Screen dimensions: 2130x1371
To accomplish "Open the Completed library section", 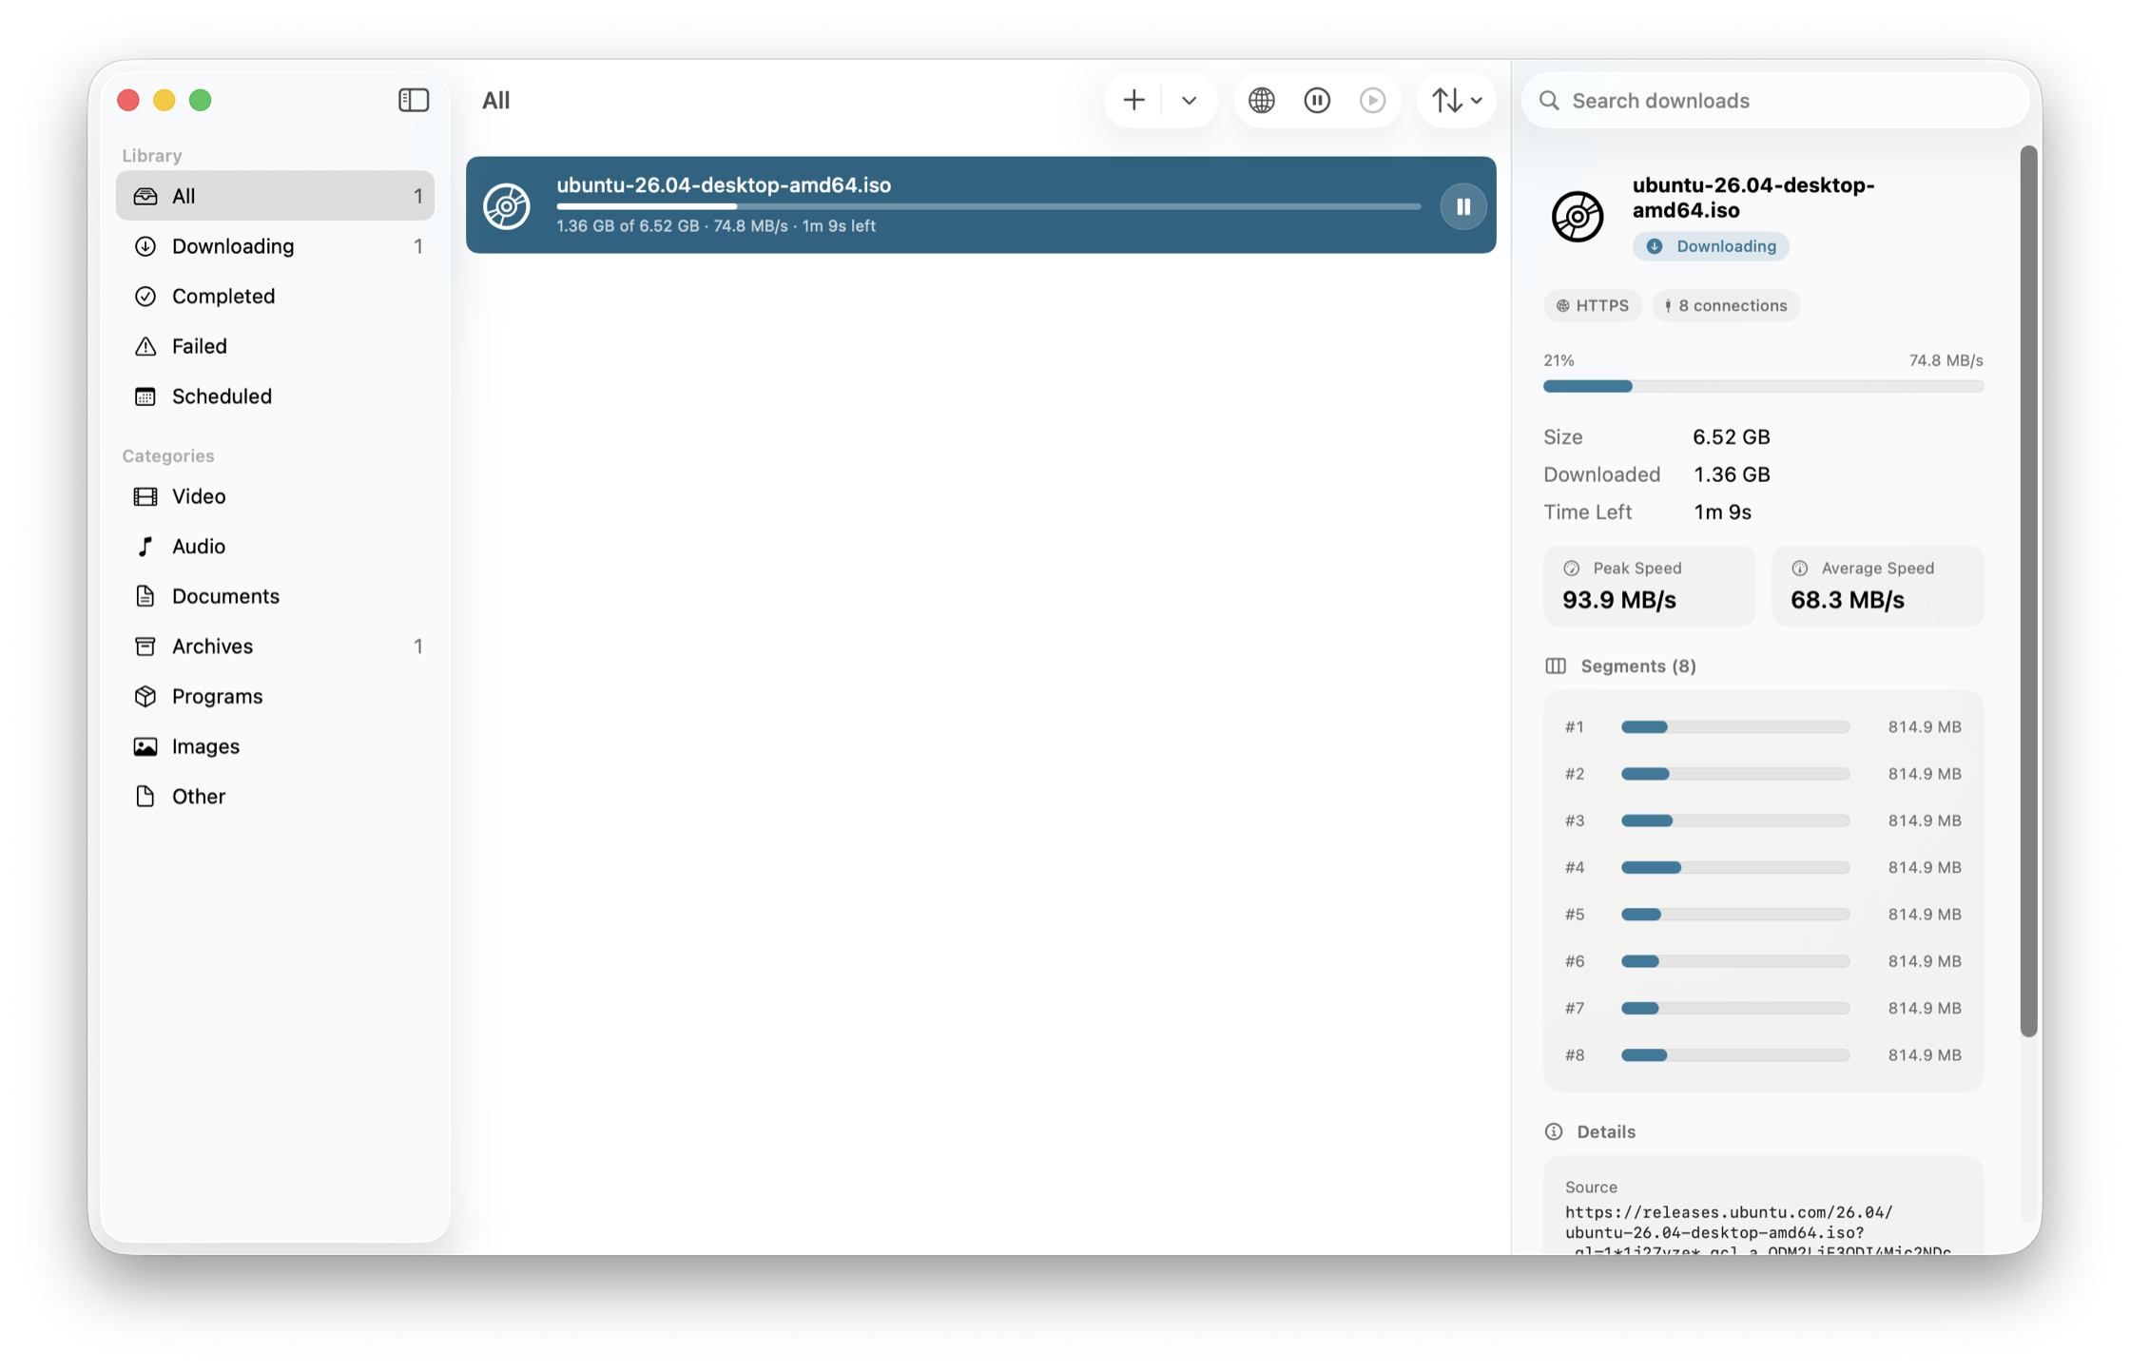I will coord(275,296).
